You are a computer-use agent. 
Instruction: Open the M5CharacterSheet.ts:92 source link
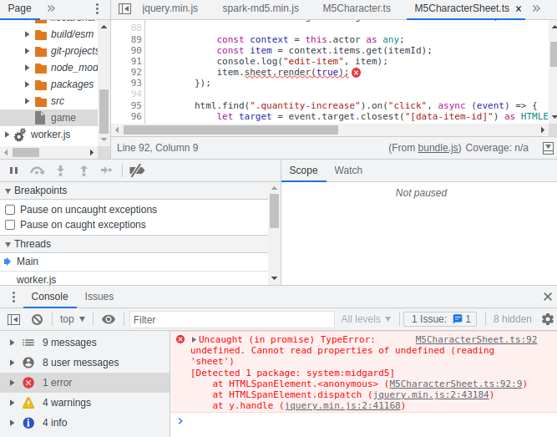point(476,340)
